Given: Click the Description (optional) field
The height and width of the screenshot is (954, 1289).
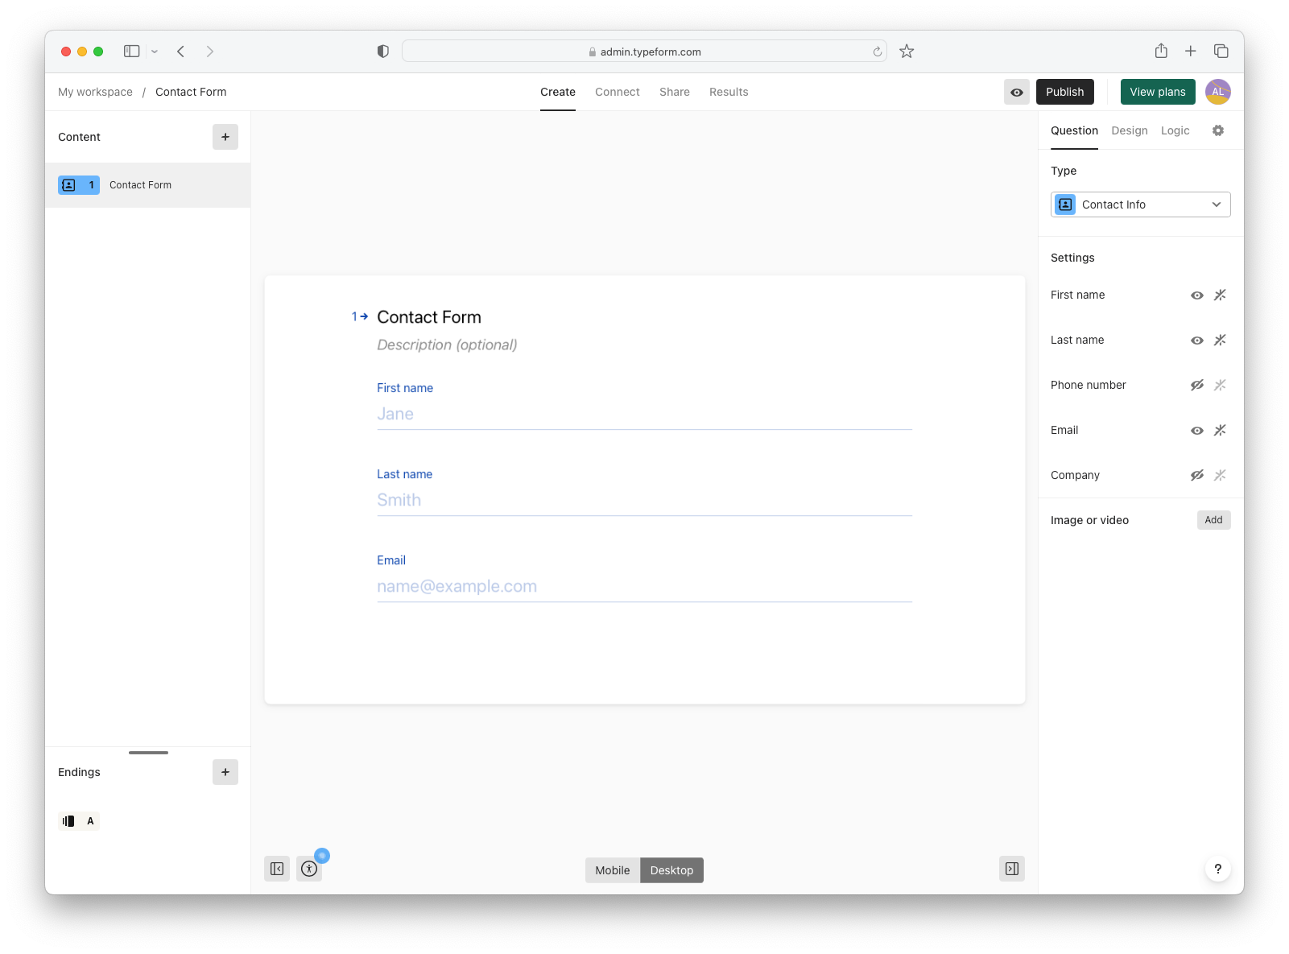Looking at the screenshot, I should (x=447, y=345).
